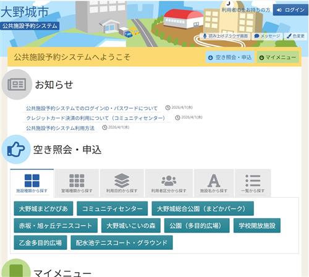Viewport: 309px width, 277px height.
Task: Click speech bubble icon on メッセージ
Action: (x=256, y=36)
